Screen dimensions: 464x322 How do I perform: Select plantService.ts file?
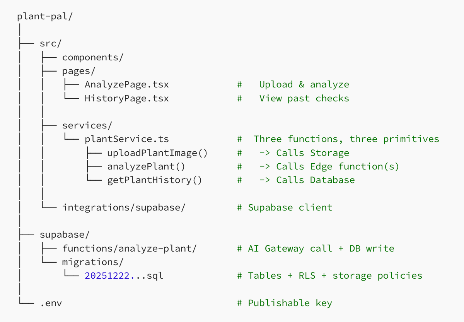(x=126, y=139)
